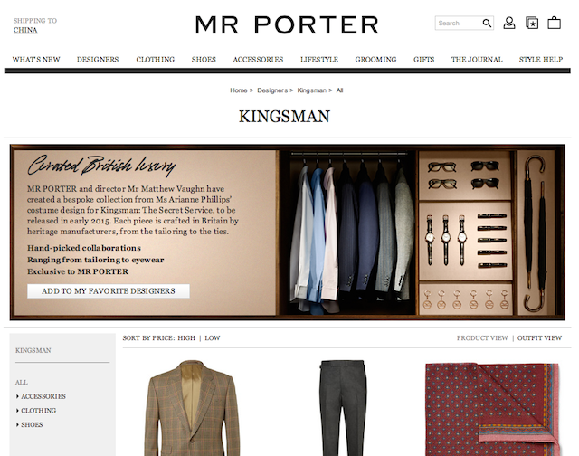
Task: Switch to Outfit View
Action: coord(539,337)
